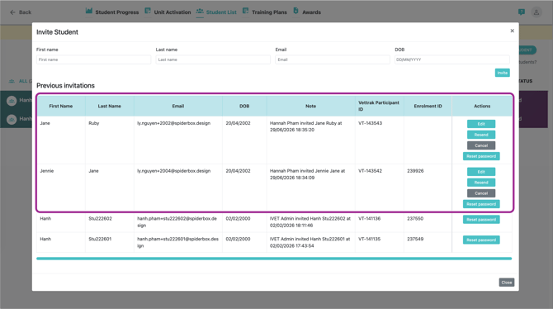553x309 pixels.
Task: Click the DOB date input field
Action: (x=452, y=59)
